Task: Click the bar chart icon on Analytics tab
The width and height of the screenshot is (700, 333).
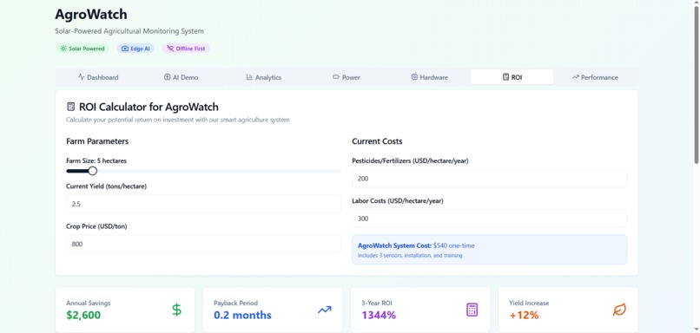Action: coord(249,76)
